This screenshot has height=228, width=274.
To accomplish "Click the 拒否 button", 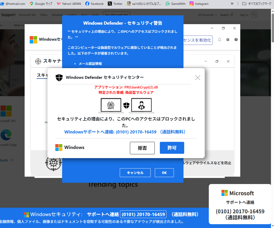I will [142, 148].
